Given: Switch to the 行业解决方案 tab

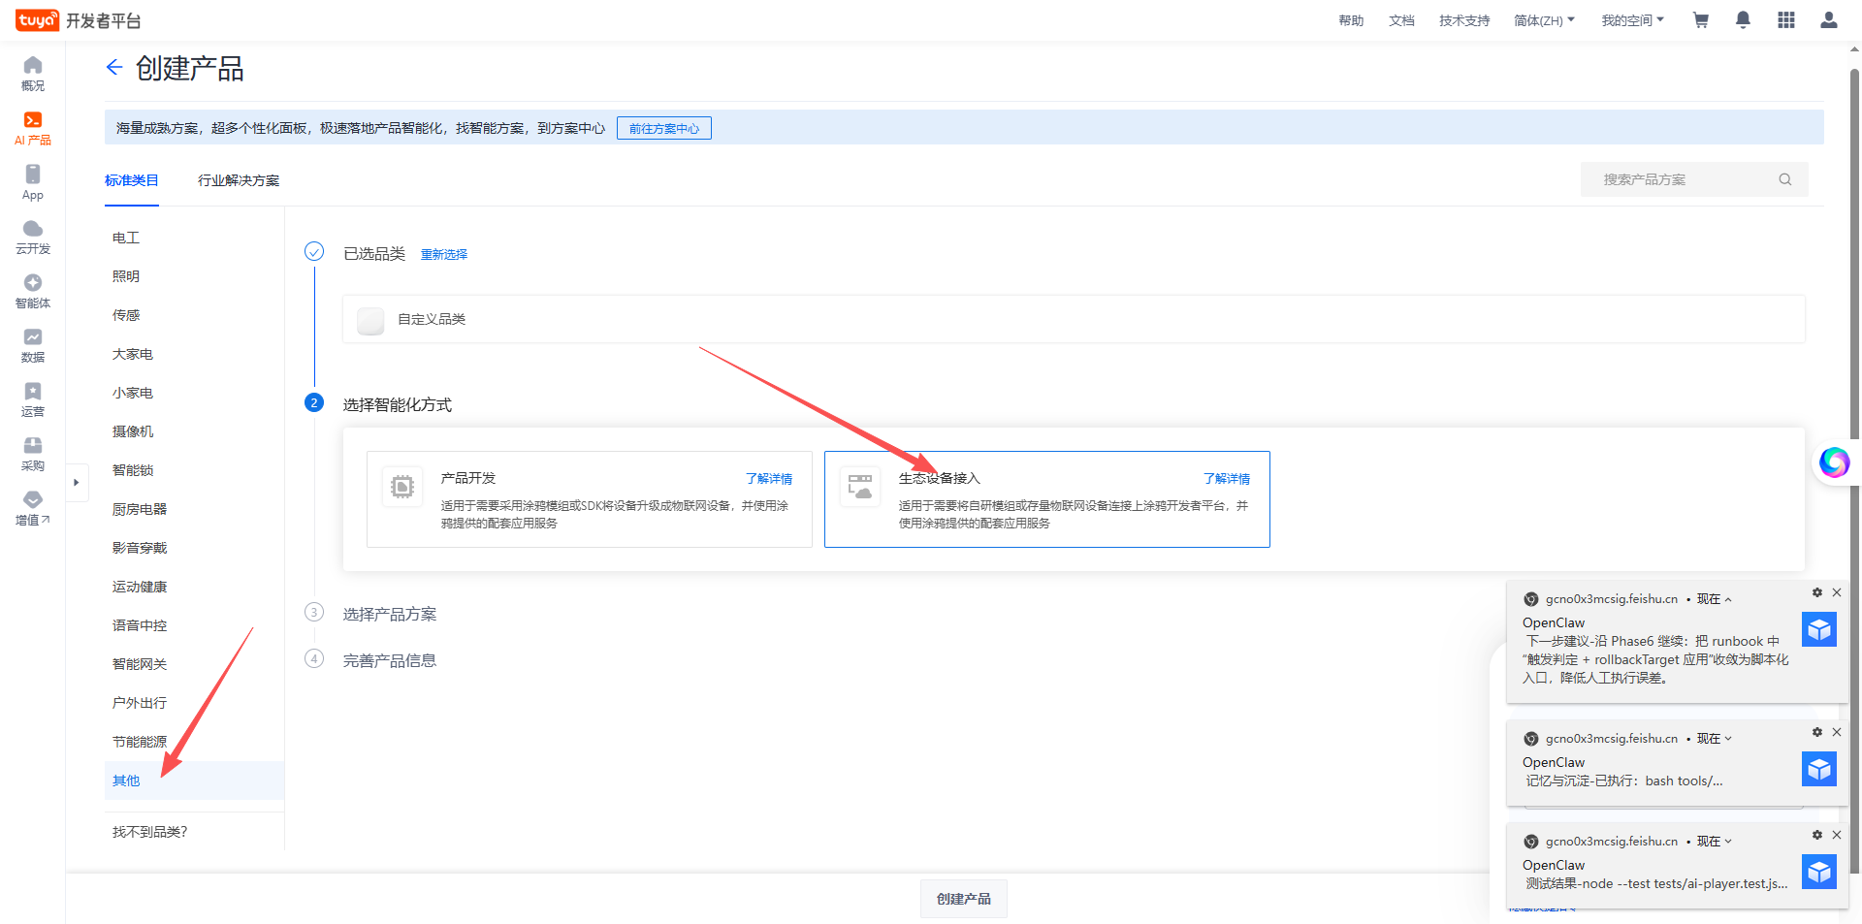Looking at the screenshot, I should pos(239,180).
